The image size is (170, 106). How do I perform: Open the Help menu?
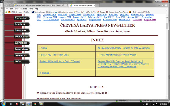click(x=37, y=9)
